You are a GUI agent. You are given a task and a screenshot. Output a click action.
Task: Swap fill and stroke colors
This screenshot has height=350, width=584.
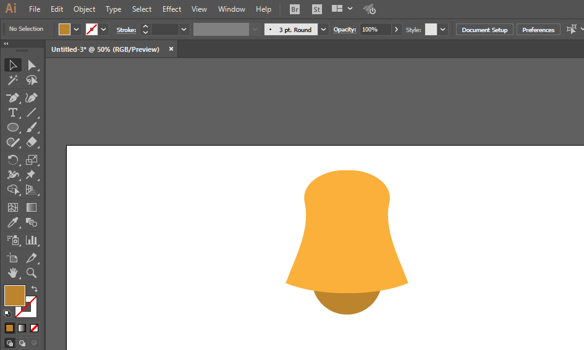pyautogui.click(x=34, y=289)
